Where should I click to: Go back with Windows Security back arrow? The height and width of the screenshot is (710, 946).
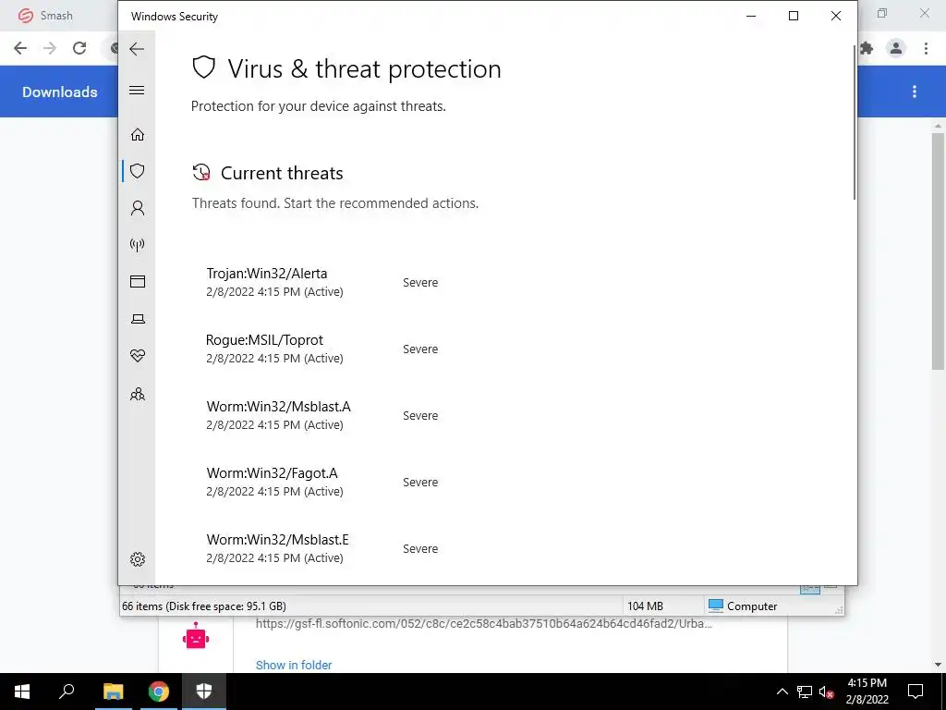pyautogui.click(x=137, y=49)
